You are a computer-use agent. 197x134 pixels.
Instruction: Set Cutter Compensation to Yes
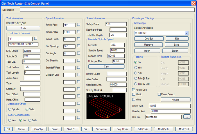[x=10, y=120]
